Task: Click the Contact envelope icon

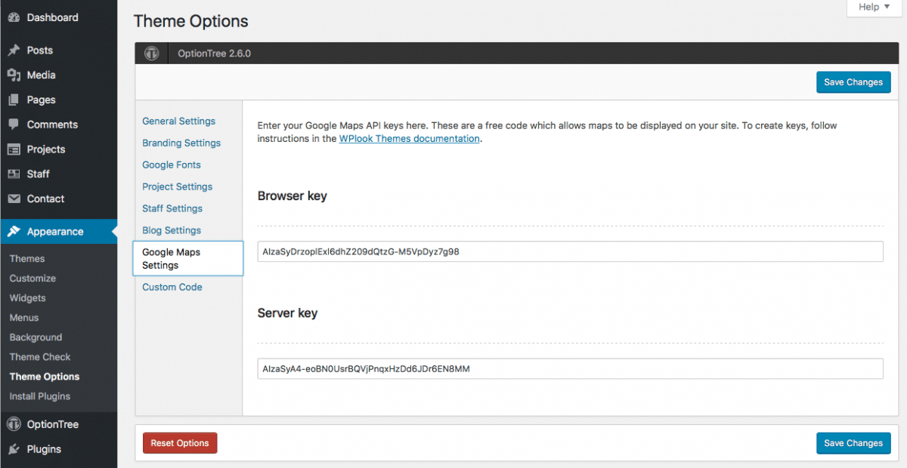Action: (16, 199)
